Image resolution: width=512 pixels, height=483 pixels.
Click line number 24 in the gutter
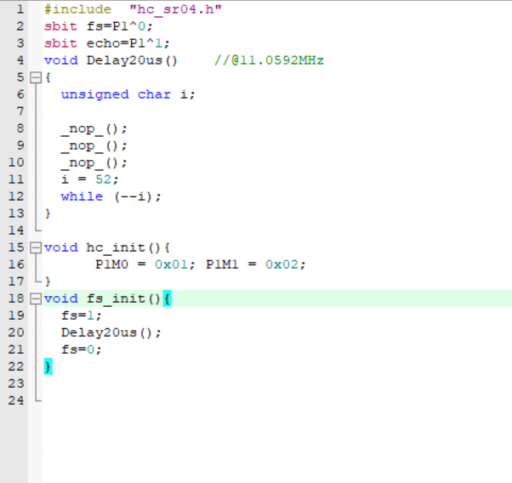coord(16,401)
